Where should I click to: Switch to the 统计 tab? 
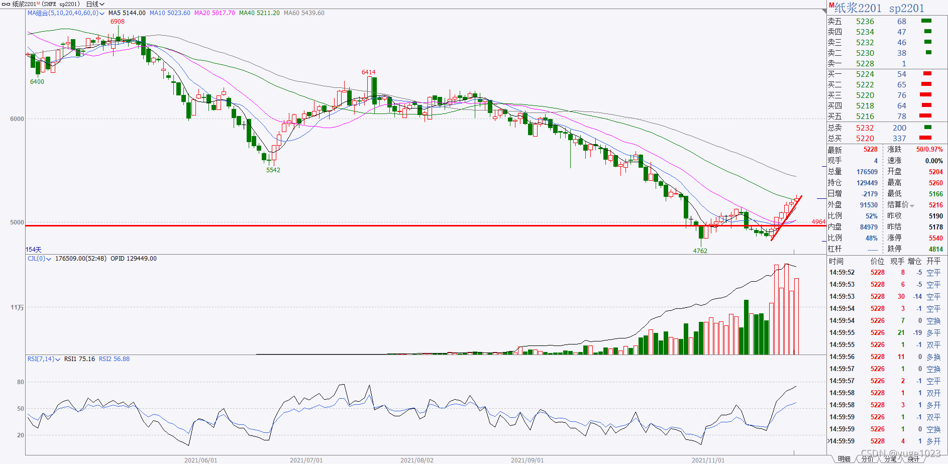point(914,459)
